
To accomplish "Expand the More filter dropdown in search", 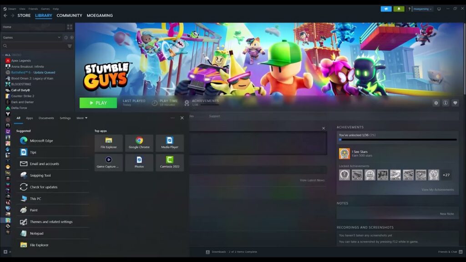I will click(x=82, y=118).
